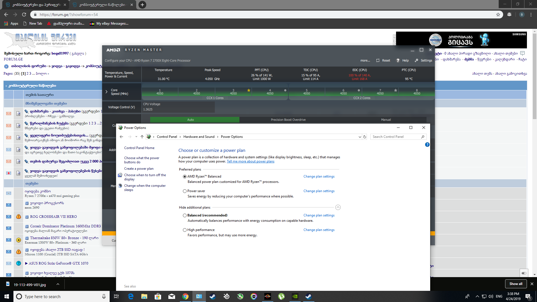
Task: Open Tell me more about power plans
Action: tap(250, 161)
